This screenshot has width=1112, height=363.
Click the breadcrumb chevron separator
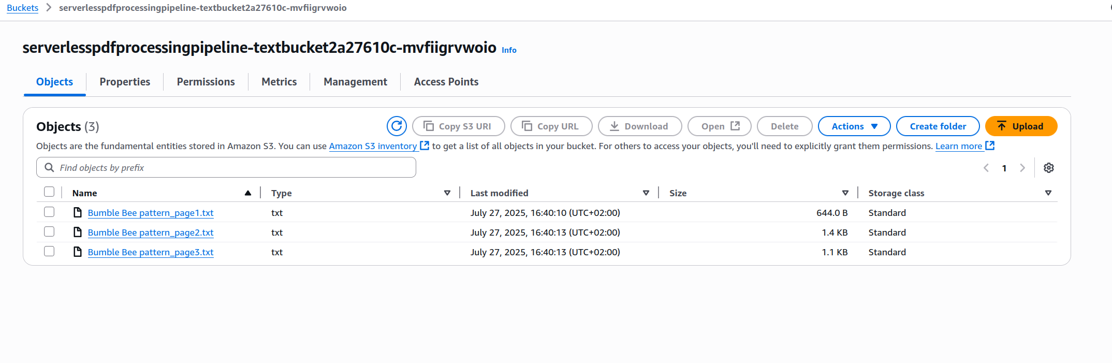pos(49,7)
